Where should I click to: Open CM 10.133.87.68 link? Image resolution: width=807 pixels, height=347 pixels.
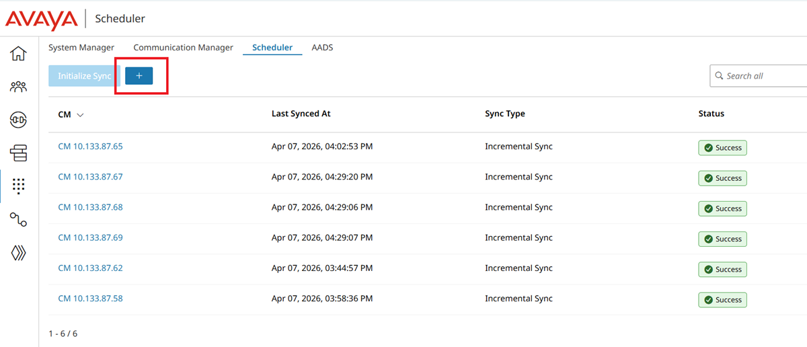coord(91,206)
